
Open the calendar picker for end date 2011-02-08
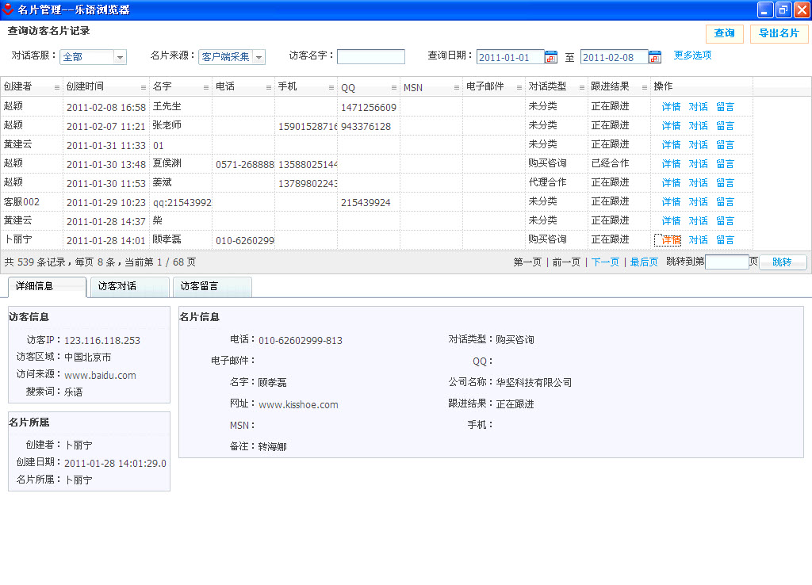coord(655,57)
